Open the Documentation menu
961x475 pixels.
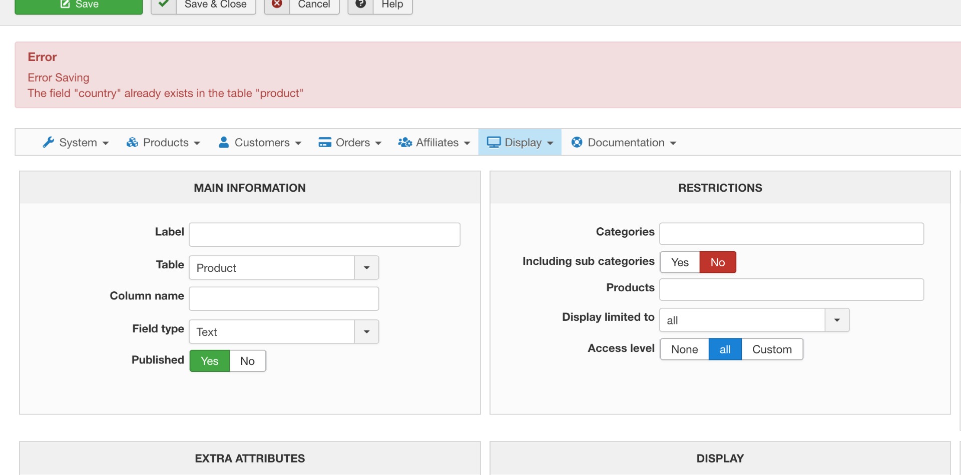(624, 142)
